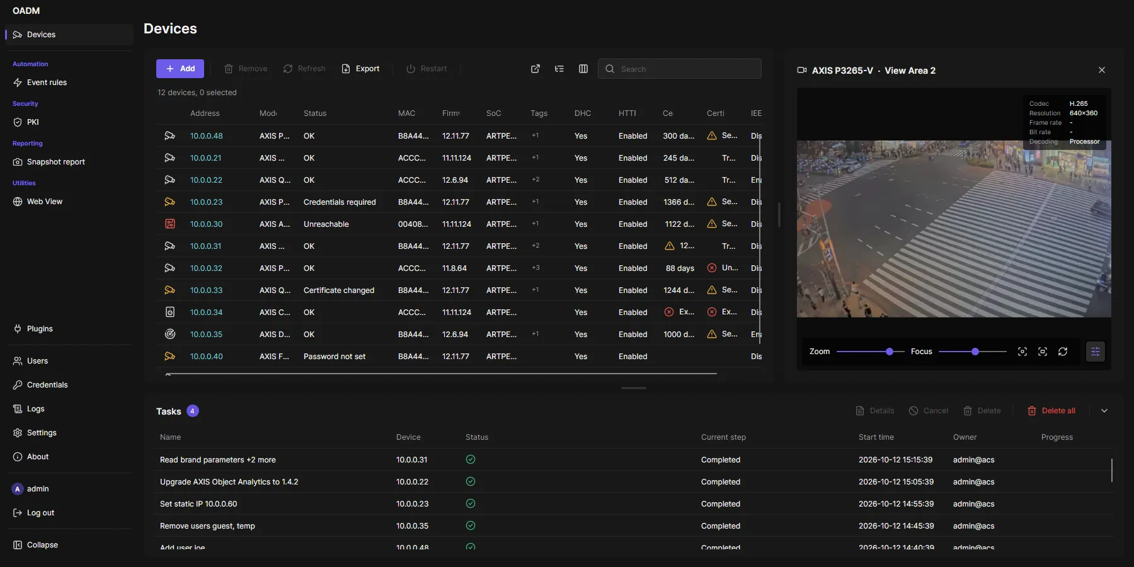Screen dimensions: 1134x567
Task: Click Log out in the sidebar
Action: 69,513
